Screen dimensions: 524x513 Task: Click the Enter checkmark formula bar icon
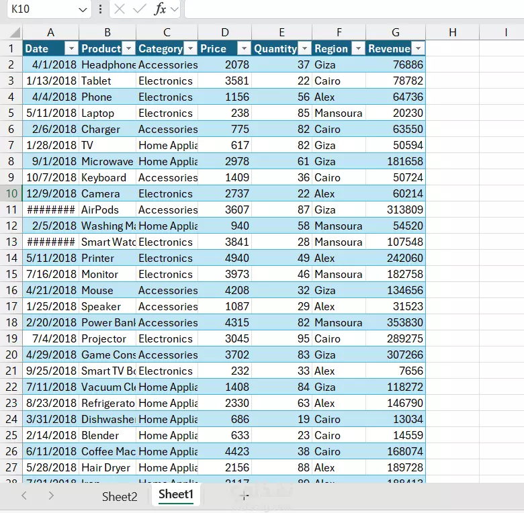tap(139, 9)
